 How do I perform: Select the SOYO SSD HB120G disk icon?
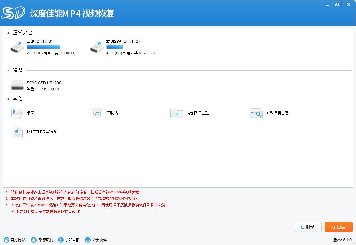17,85
